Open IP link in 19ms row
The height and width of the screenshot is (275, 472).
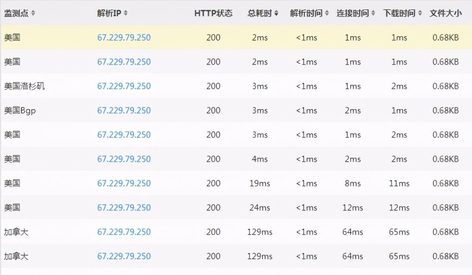coord(124,184)
